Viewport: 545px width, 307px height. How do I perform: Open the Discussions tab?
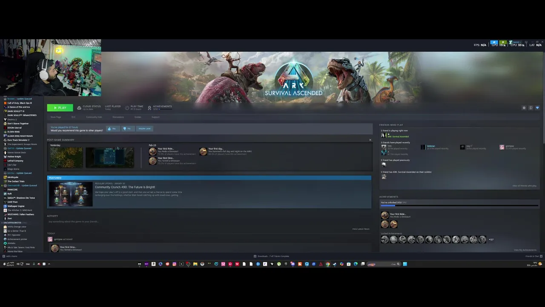pos(118,117)
